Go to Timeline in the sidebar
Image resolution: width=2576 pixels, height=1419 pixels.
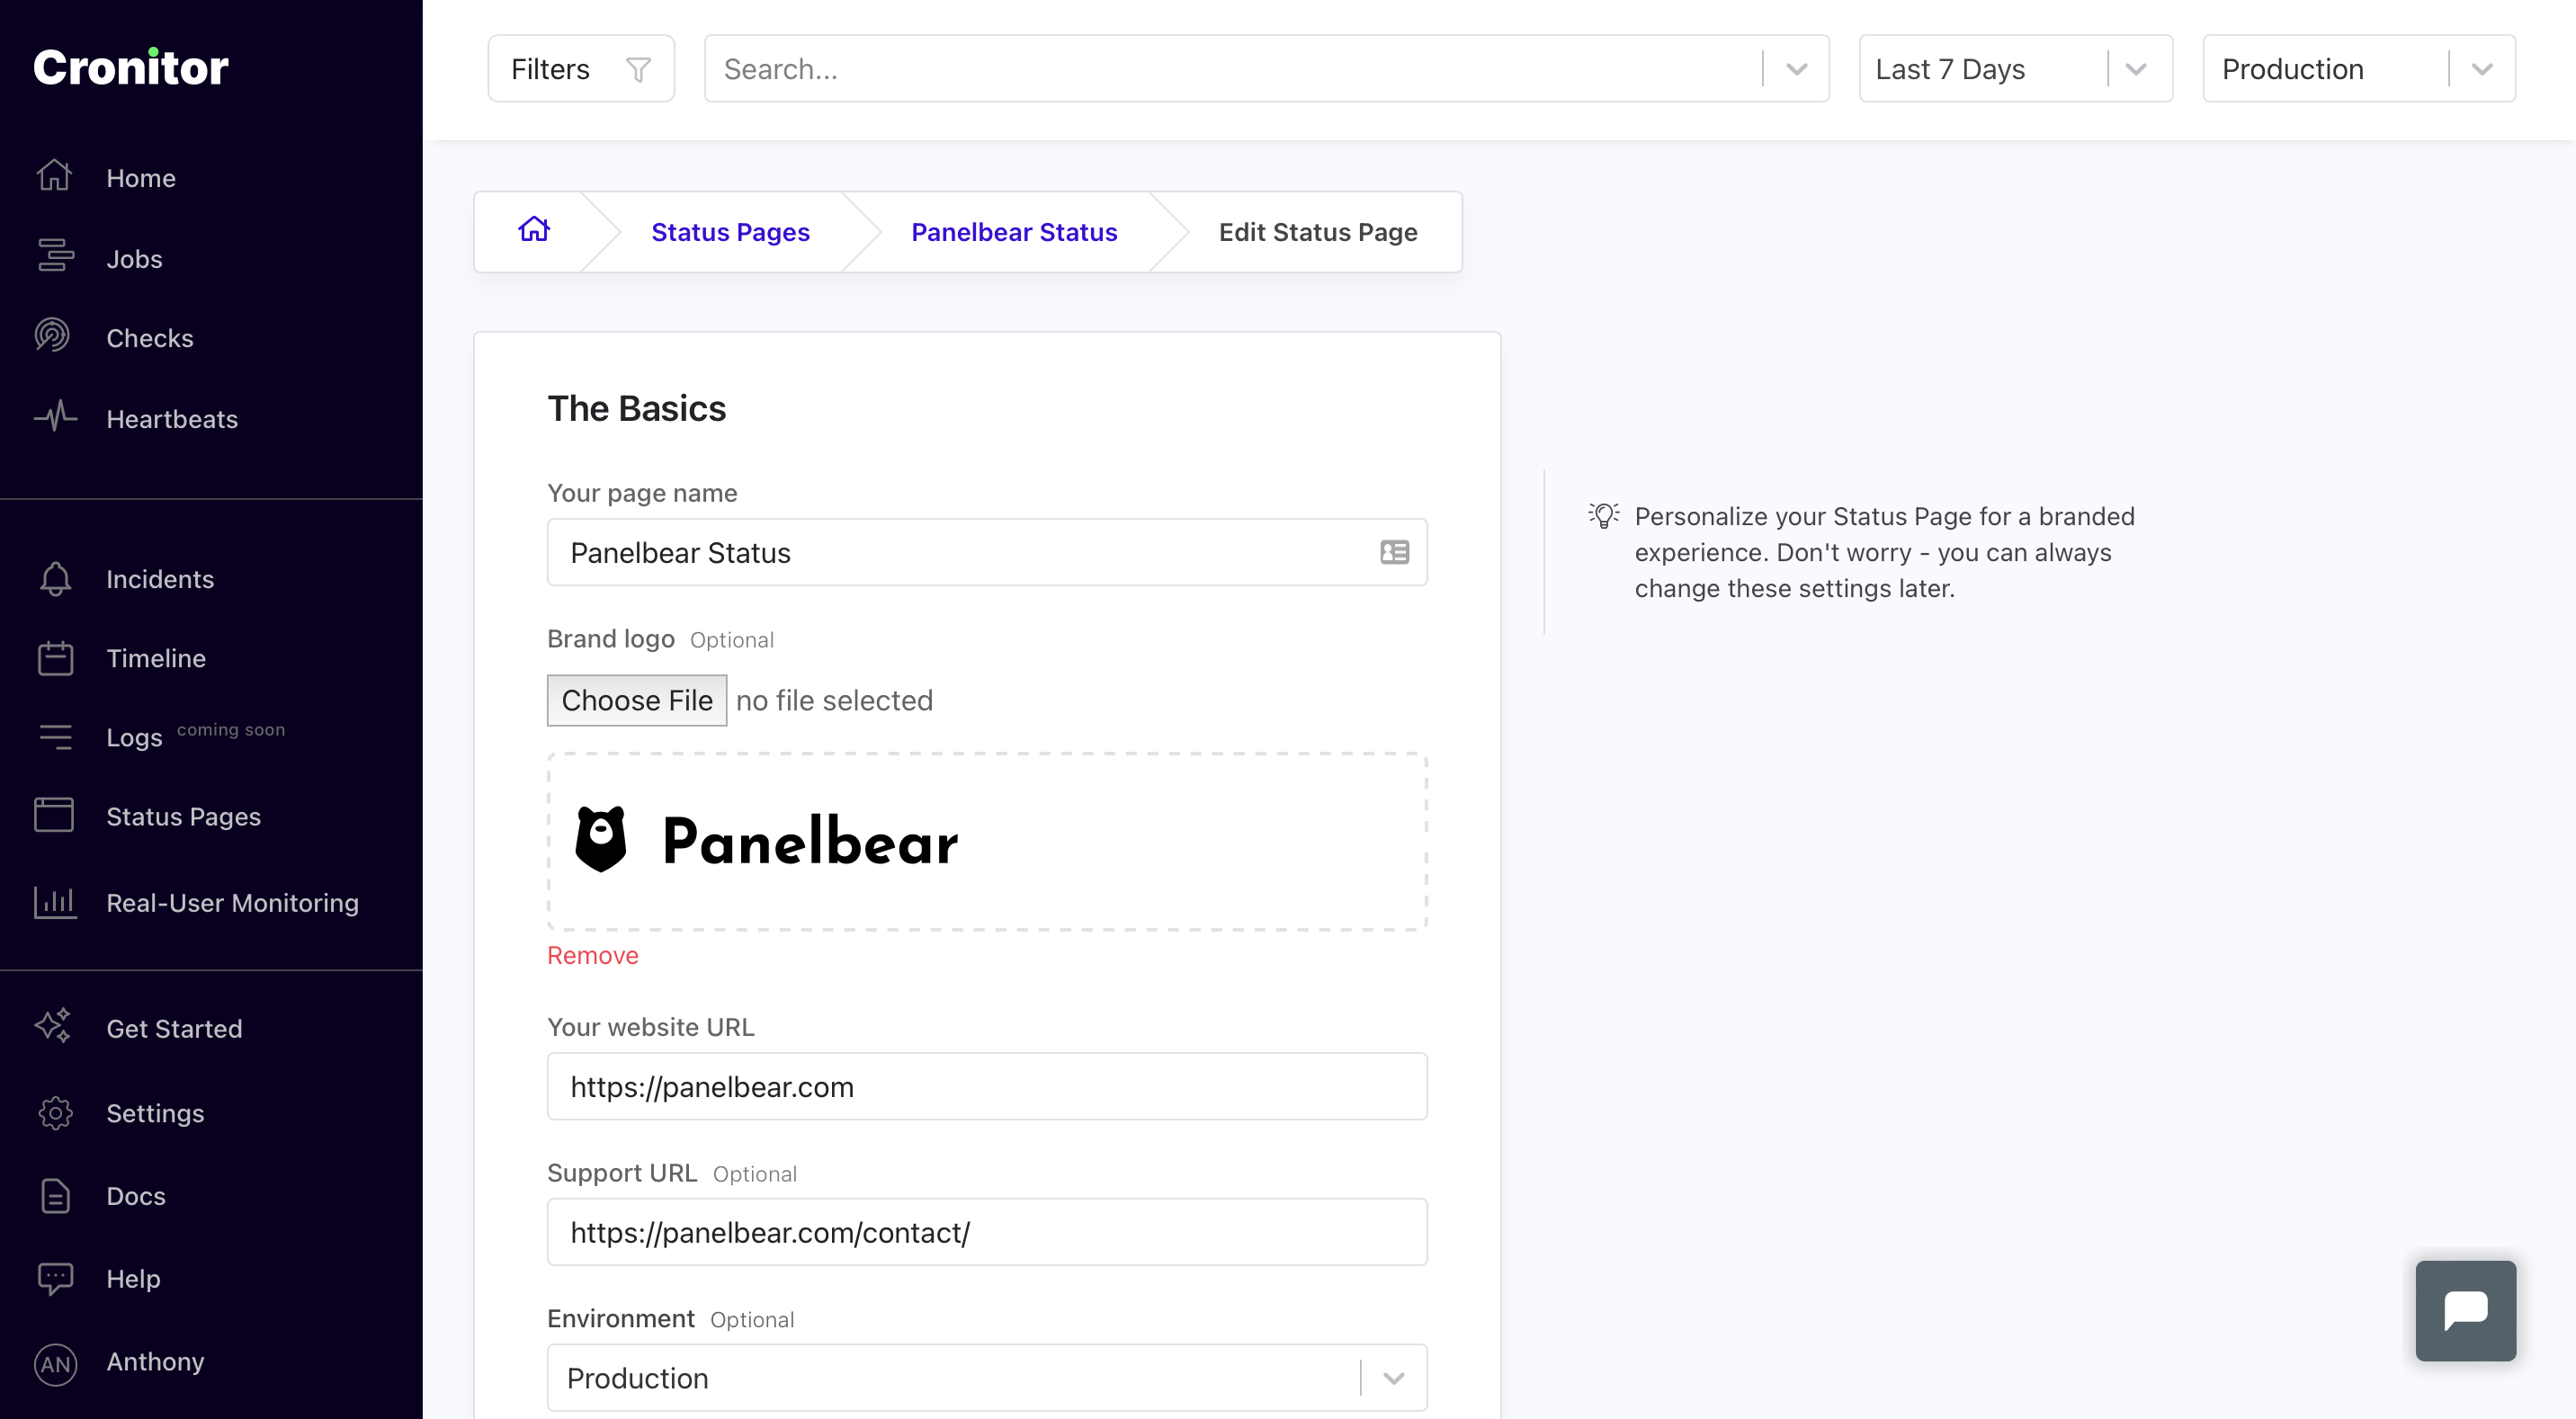pos(156,658)
